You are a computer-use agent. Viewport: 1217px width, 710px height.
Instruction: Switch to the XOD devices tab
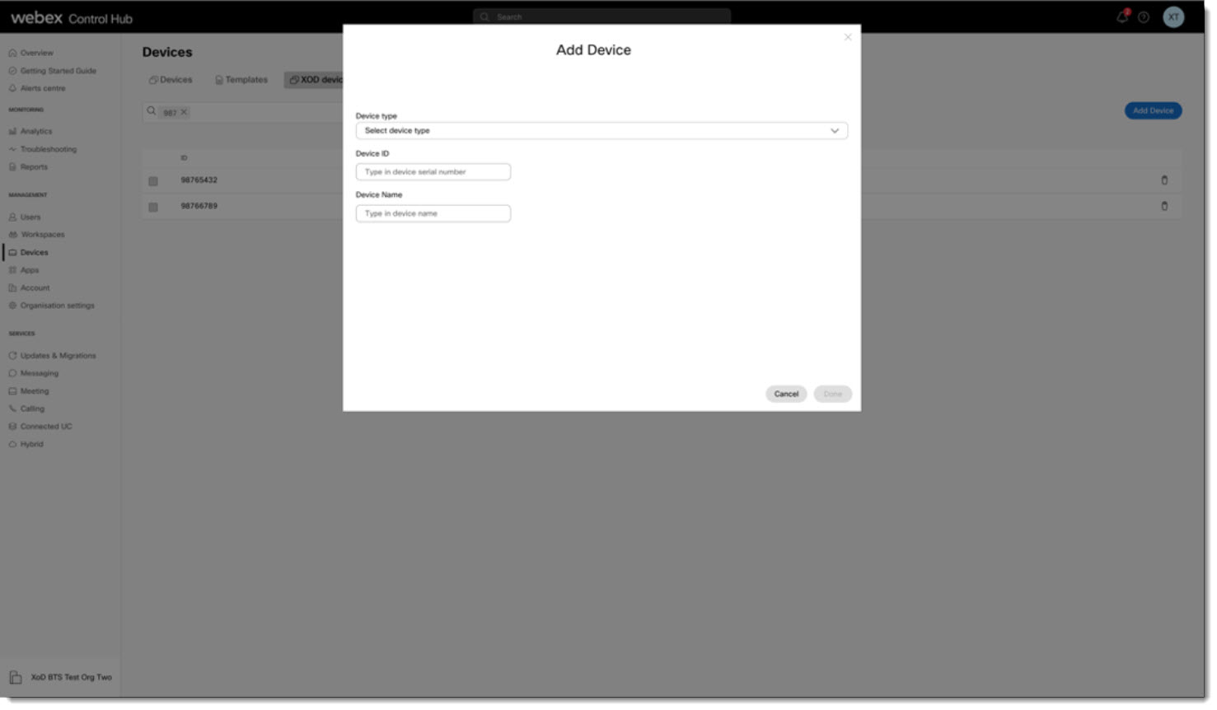[x=315, y=80]
